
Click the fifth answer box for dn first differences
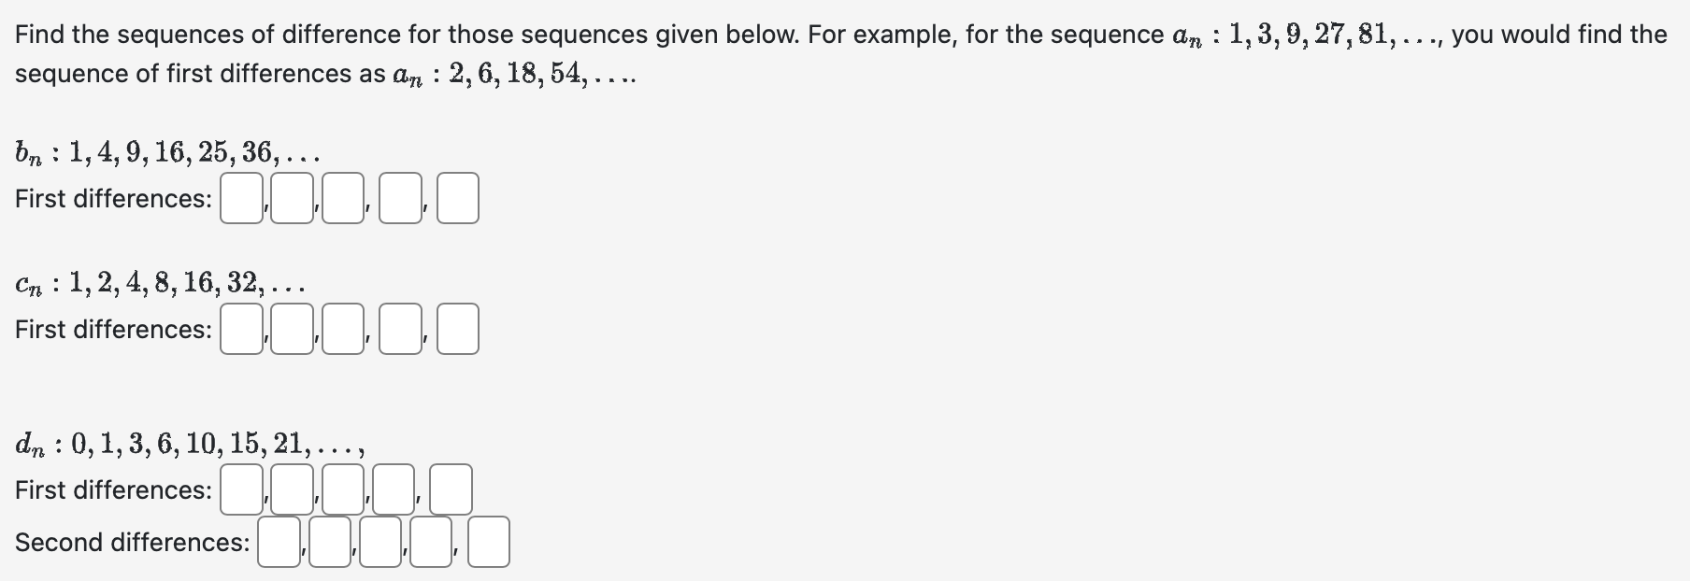click(449, 489)
